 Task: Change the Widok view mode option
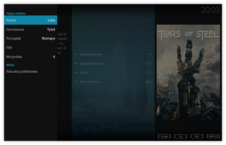31,20
